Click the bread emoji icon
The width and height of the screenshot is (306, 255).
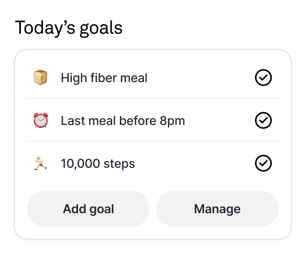point(40,78)
